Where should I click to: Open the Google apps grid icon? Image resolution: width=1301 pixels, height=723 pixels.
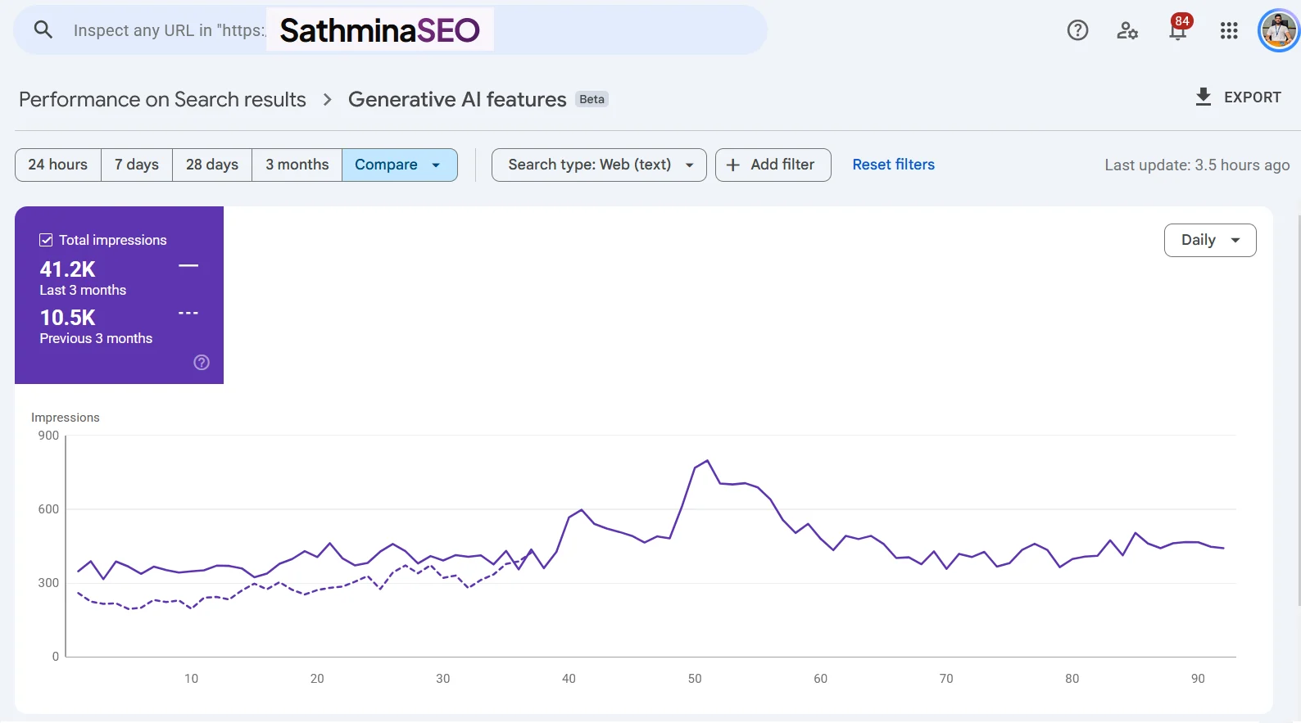pos(1229,30)
